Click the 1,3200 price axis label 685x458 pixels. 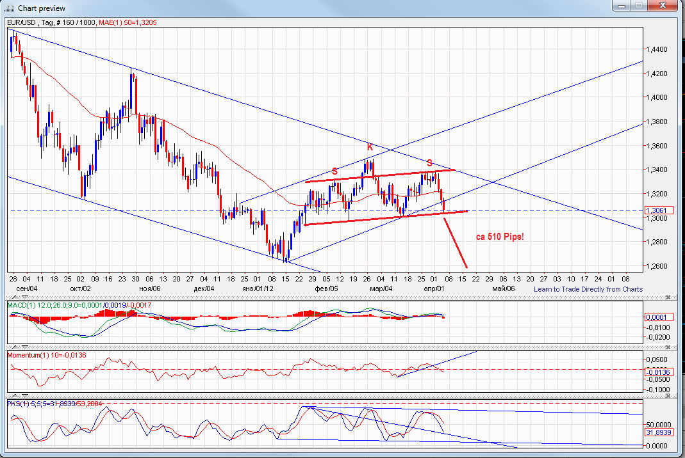[x=657, y=194]
